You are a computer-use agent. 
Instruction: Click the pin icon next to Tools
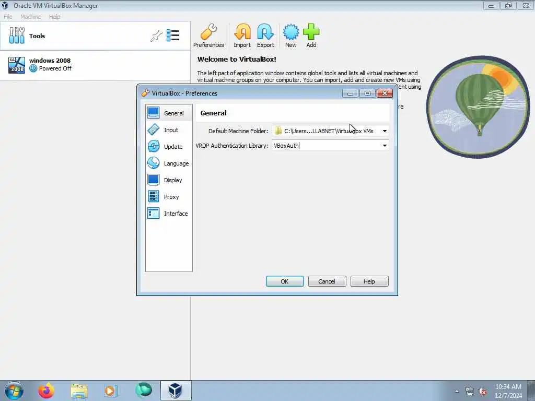point(156,36)
